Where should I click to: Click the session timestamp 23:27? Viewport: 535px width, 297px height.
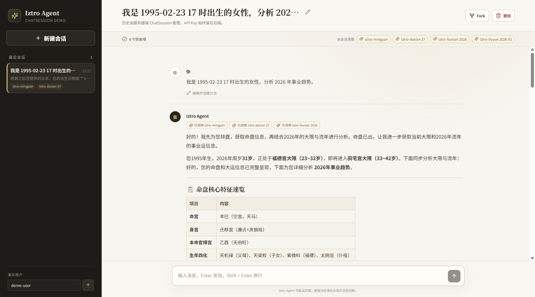click(86, 71)
